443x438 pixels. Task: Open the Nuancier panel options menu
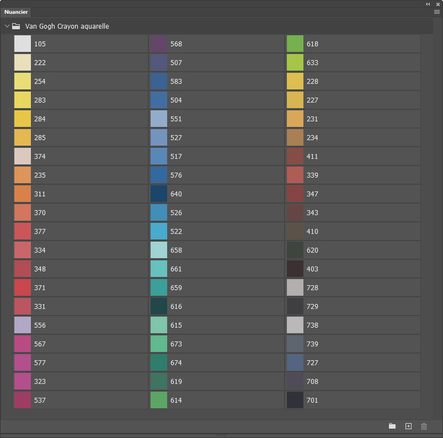(x=436, y=12)
